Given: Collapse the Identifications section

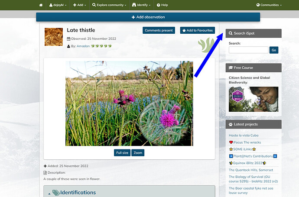Looking at the screenshot, I should (x=49, y=194).
